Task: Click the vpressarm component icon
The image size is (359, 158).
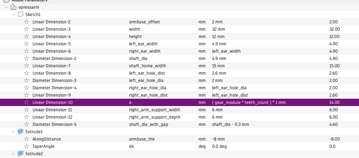Action: click(13, 7)
